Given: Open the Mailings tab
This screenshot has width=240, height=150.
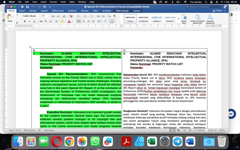Looking at the screenshot, I should 72,11.
